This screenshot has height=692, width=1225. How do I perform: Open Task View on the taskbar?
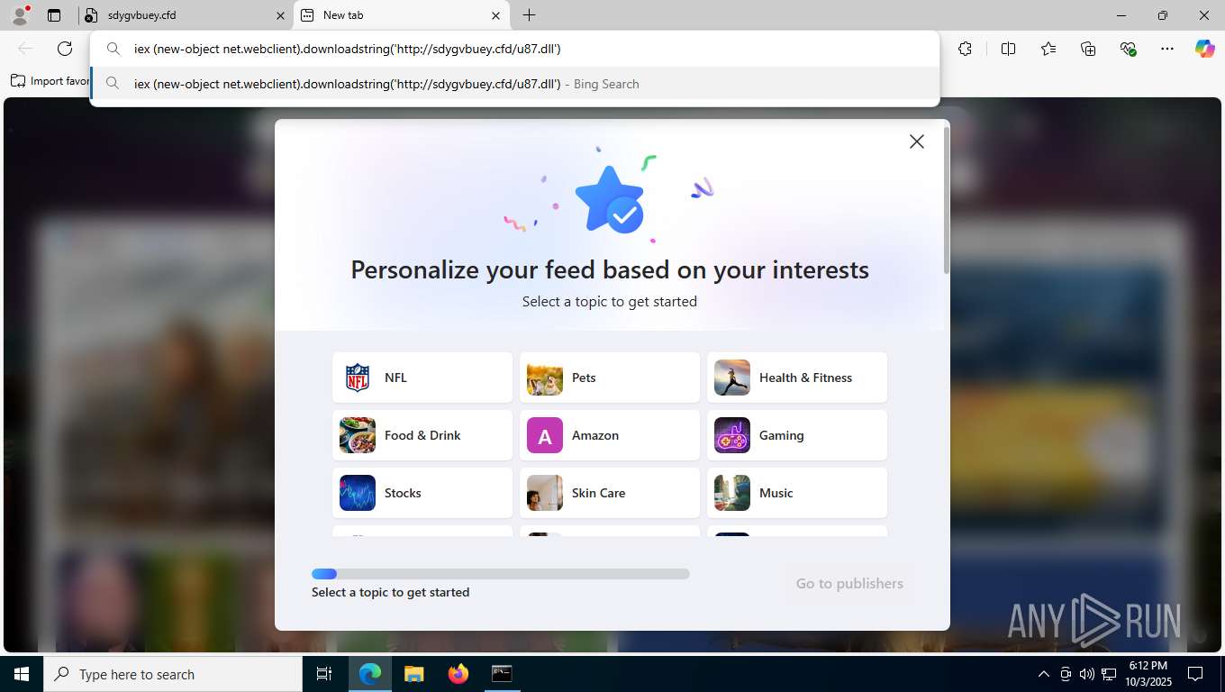coord(324,674)
